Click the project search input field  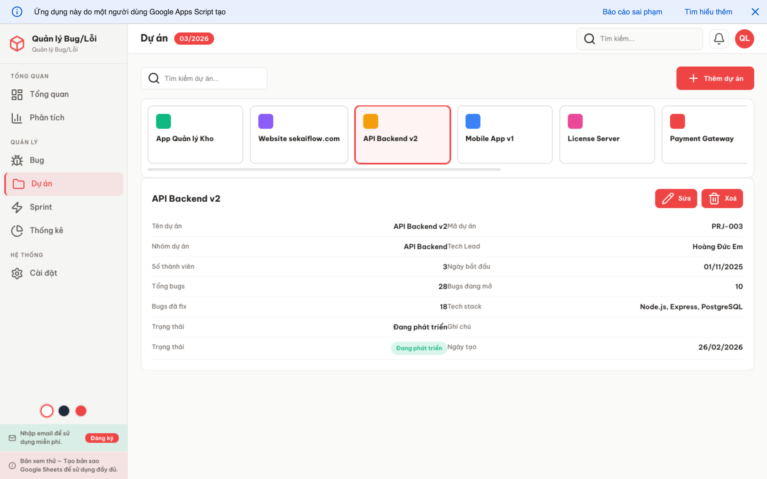pyautogui.click(x=204, y=78)
